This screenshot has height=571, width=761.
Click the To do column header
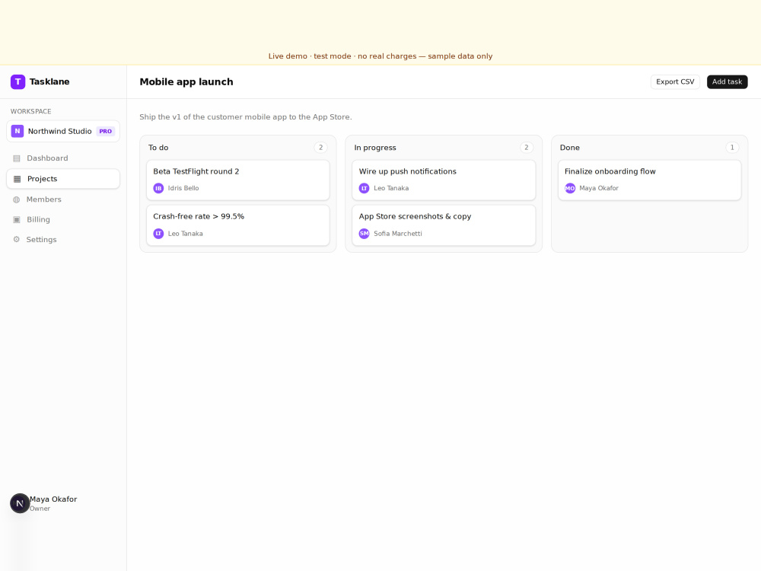point(158,148)
